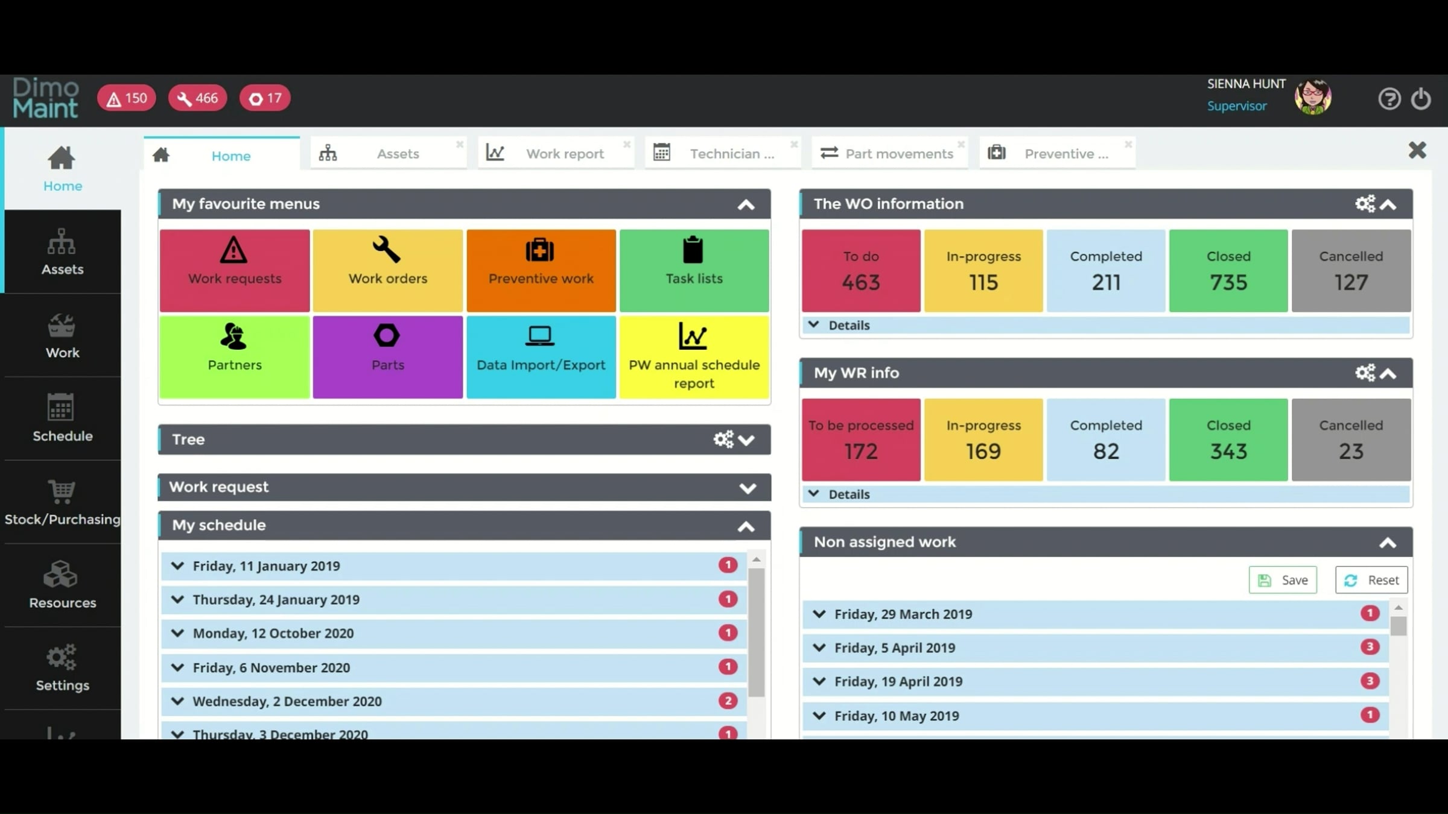Open the help question mark icon

point(1389,98)
